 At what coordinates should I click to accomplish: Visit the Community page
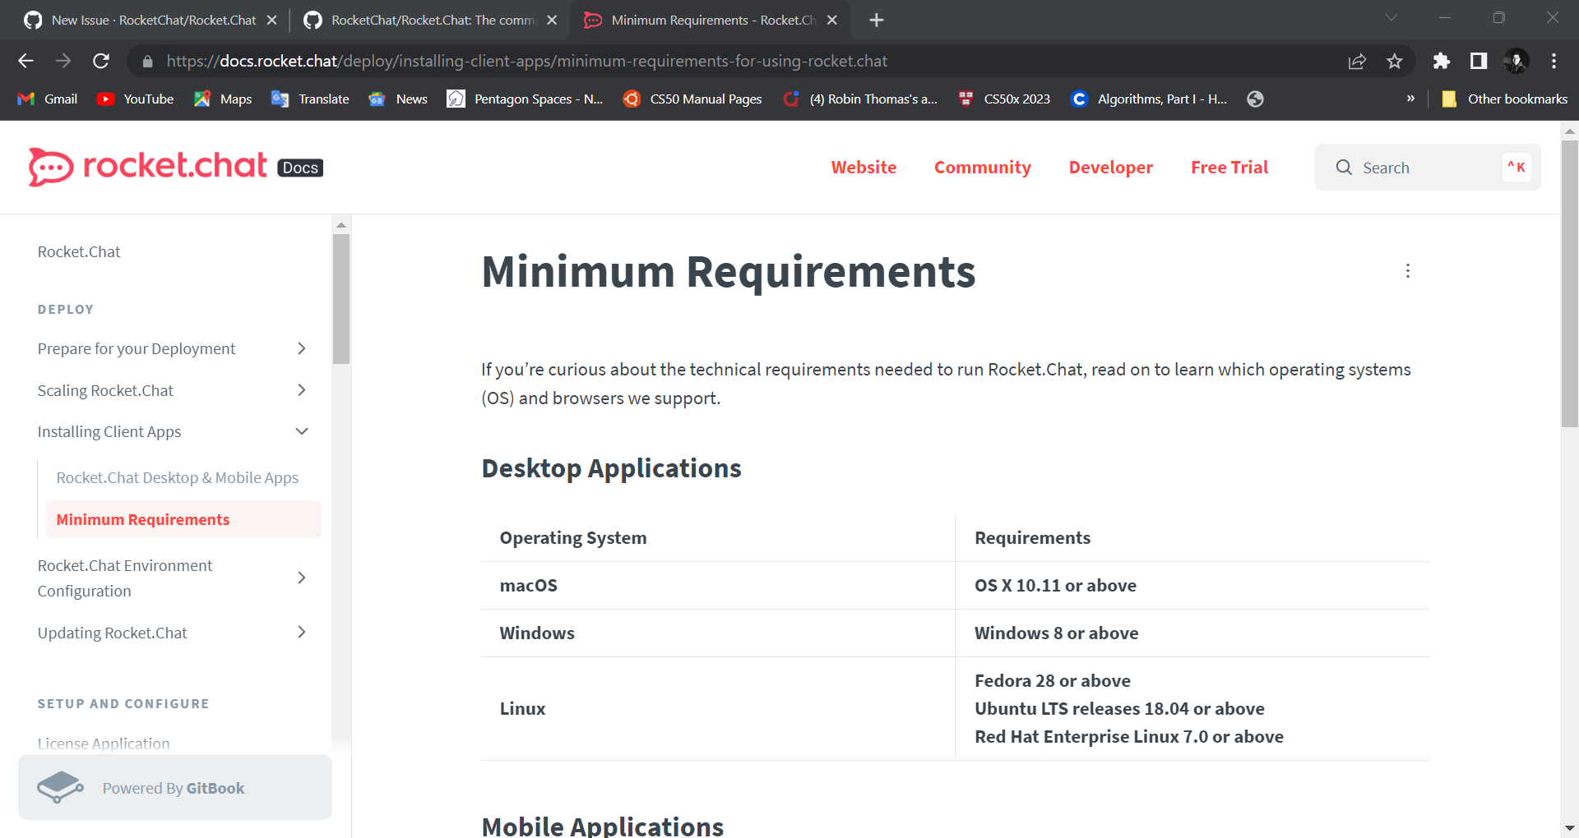tap(982, 167)
